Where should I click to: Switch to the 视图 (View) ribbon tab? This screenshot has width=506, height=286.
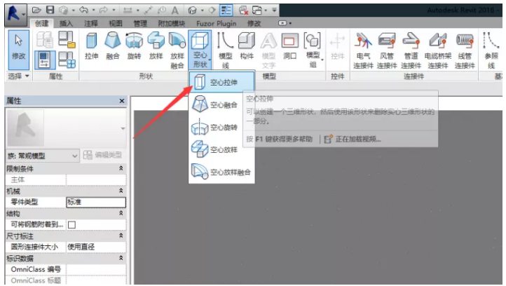pyautogui.click(x=116, y=23)
